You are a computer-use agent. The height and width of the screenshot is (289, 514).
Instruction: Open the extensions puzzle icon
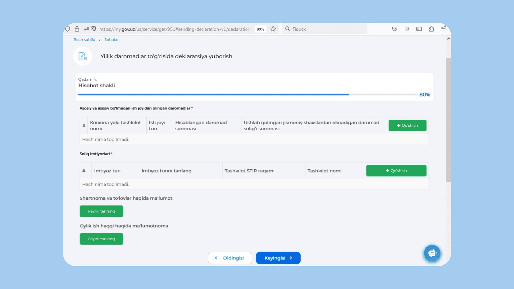431,29
